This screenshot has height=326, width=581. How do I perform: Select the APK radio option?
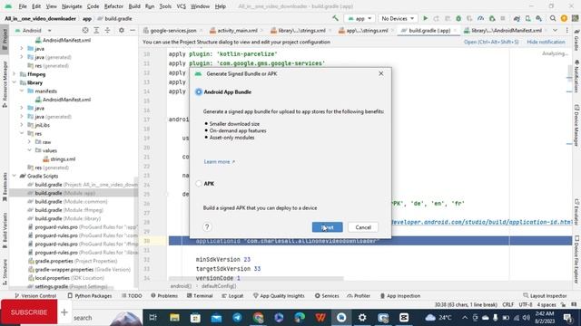coord(199,183)
